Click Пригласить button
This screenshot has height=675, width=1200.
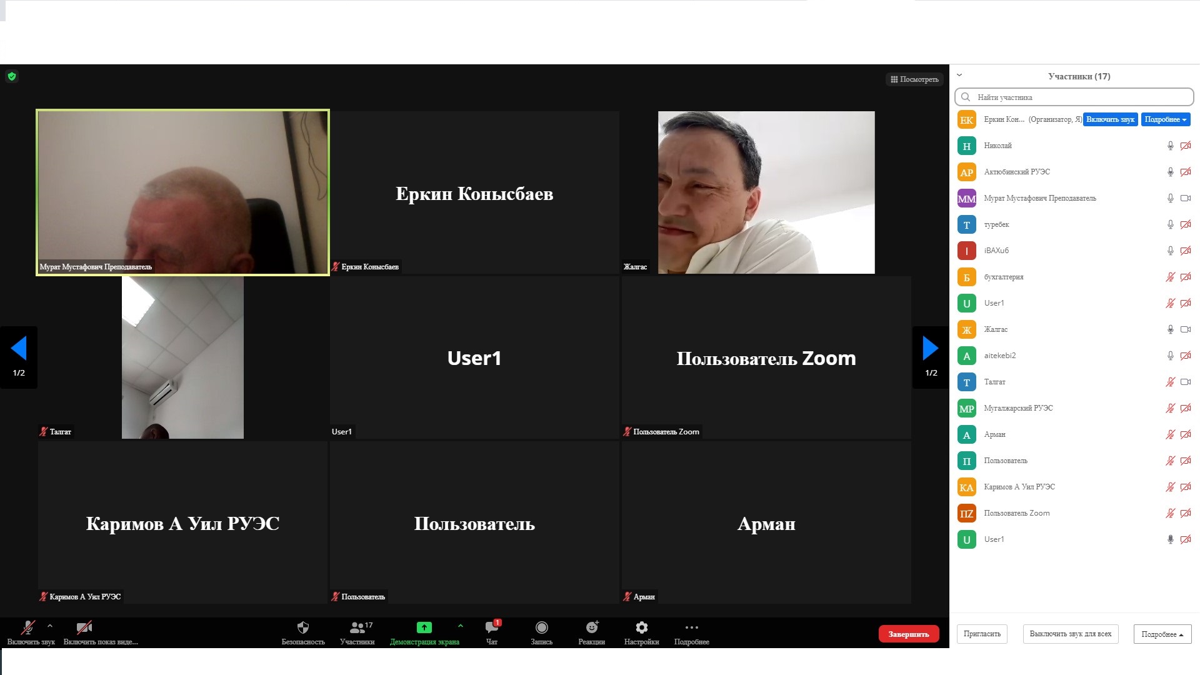coord(982,634)
